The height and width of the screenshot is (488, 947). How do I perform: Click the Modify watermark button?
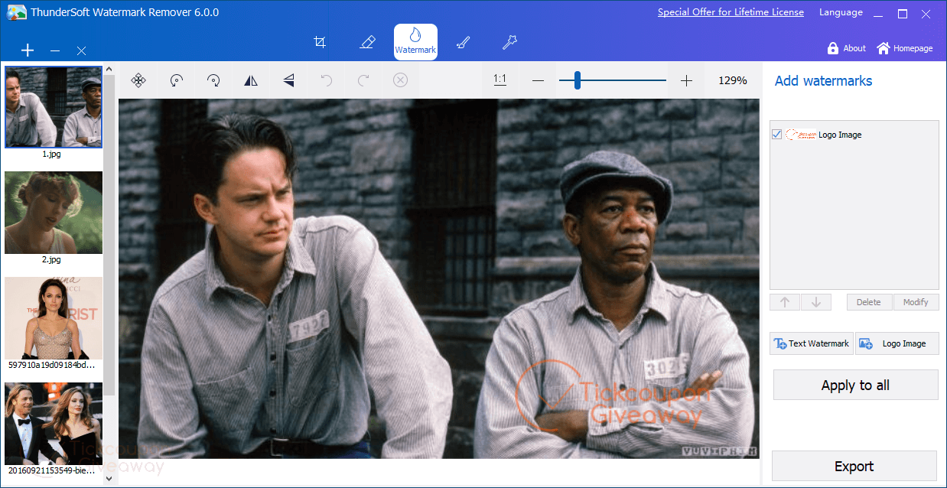[x=916, y=302]
